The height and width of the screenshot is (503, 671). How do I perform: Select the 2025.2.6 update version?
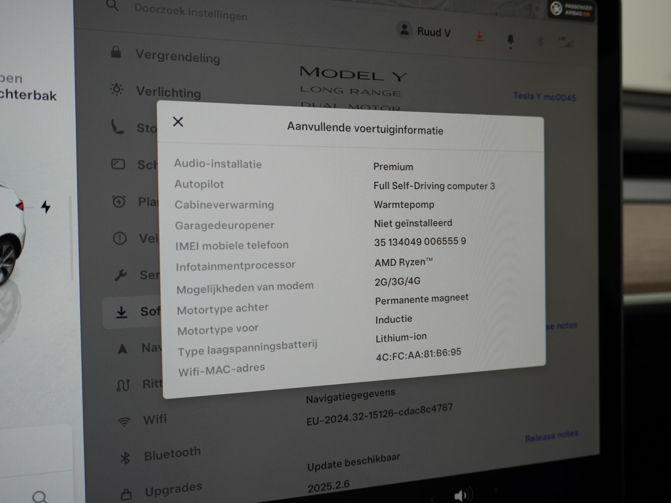[x=329, y=487]
